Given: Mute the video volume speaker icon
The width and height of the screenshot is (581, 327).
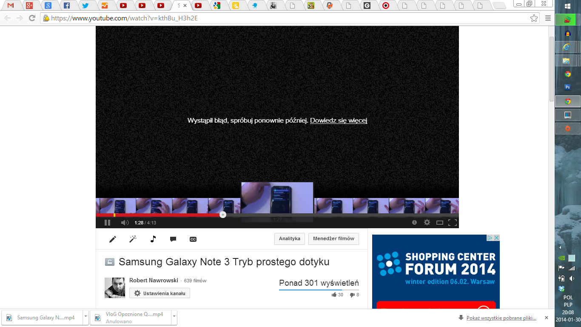Looking at the screenshot, I should pyautogui.click(x=125, y=223).
